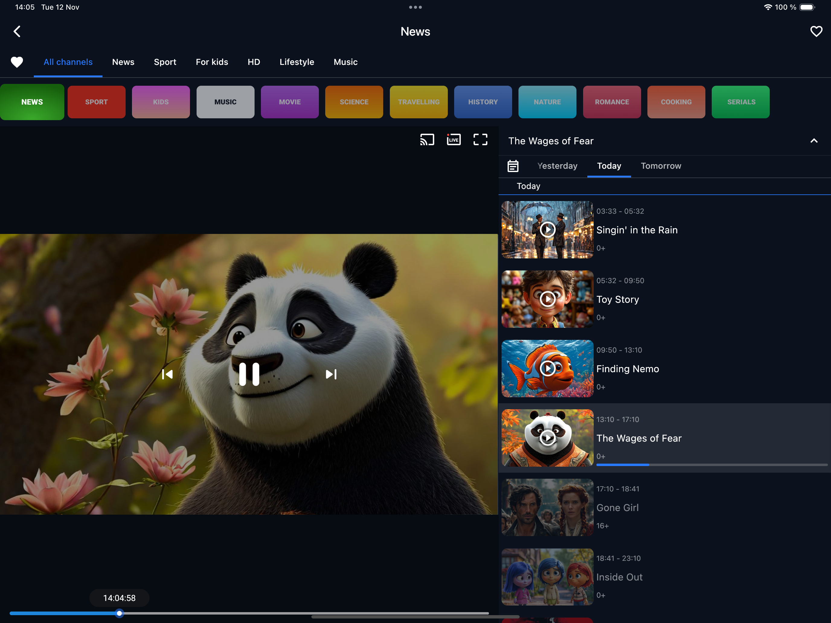The image size is (831, 623).
Task: Select the KIDS channel tile
Action: 161,102
